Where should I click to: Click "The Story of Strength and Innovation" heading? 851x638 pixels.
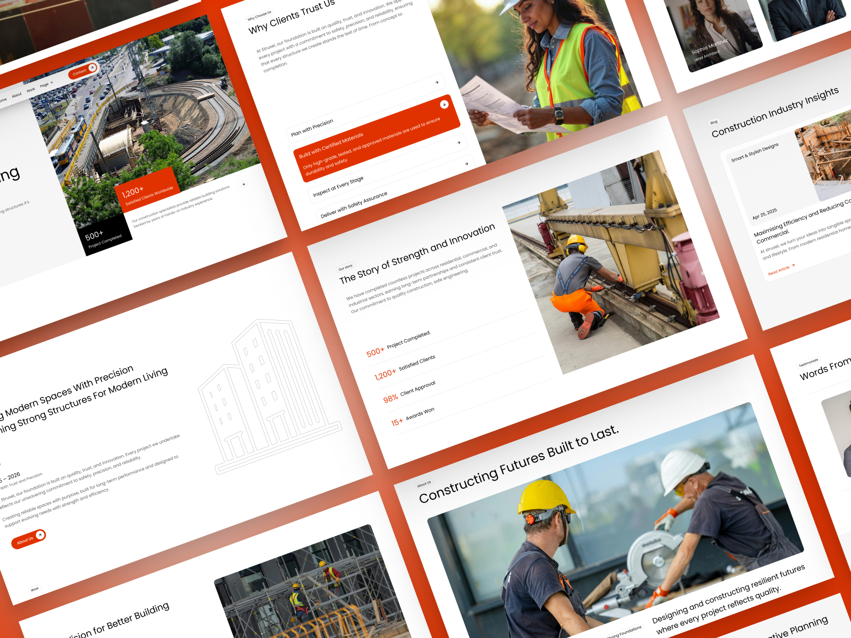[418, 254]
